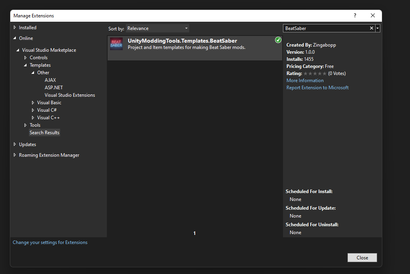
Task: Click Report Extension to Microsoft link
Action: [317, 88]
